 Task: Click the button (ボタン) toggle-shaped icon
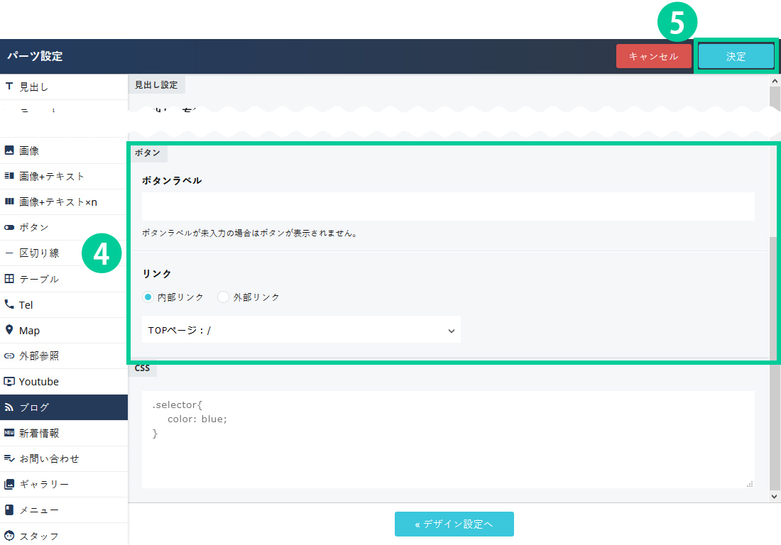point(9,228)
